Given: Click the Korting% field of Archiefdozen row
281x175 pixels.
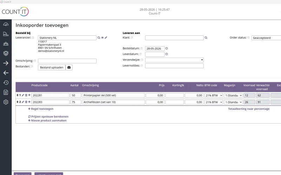Looking at the screenshot, I should pyautogui.click(x=175, y=102).
